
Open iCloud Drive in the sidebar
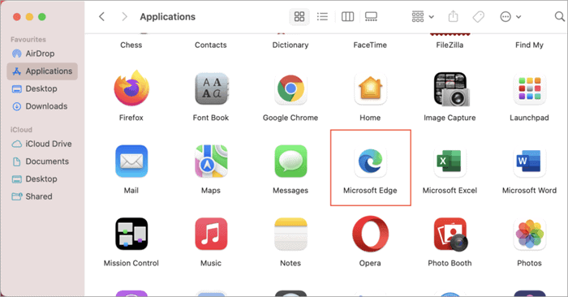(x=42, y=144)
